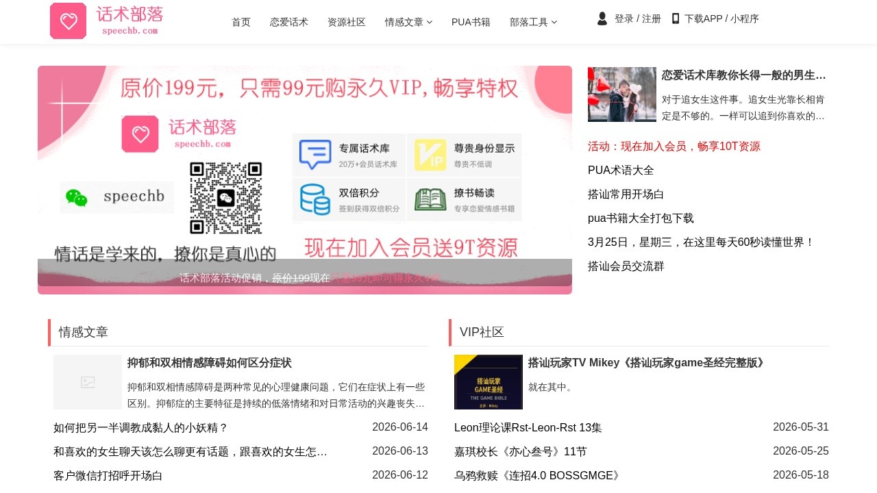Image resolution: width=877 pixels, height=493 pixels.
Task: Open 搭讪玩家TV Mikey 圣经完整版 post
Action: (x=647, y=363)
